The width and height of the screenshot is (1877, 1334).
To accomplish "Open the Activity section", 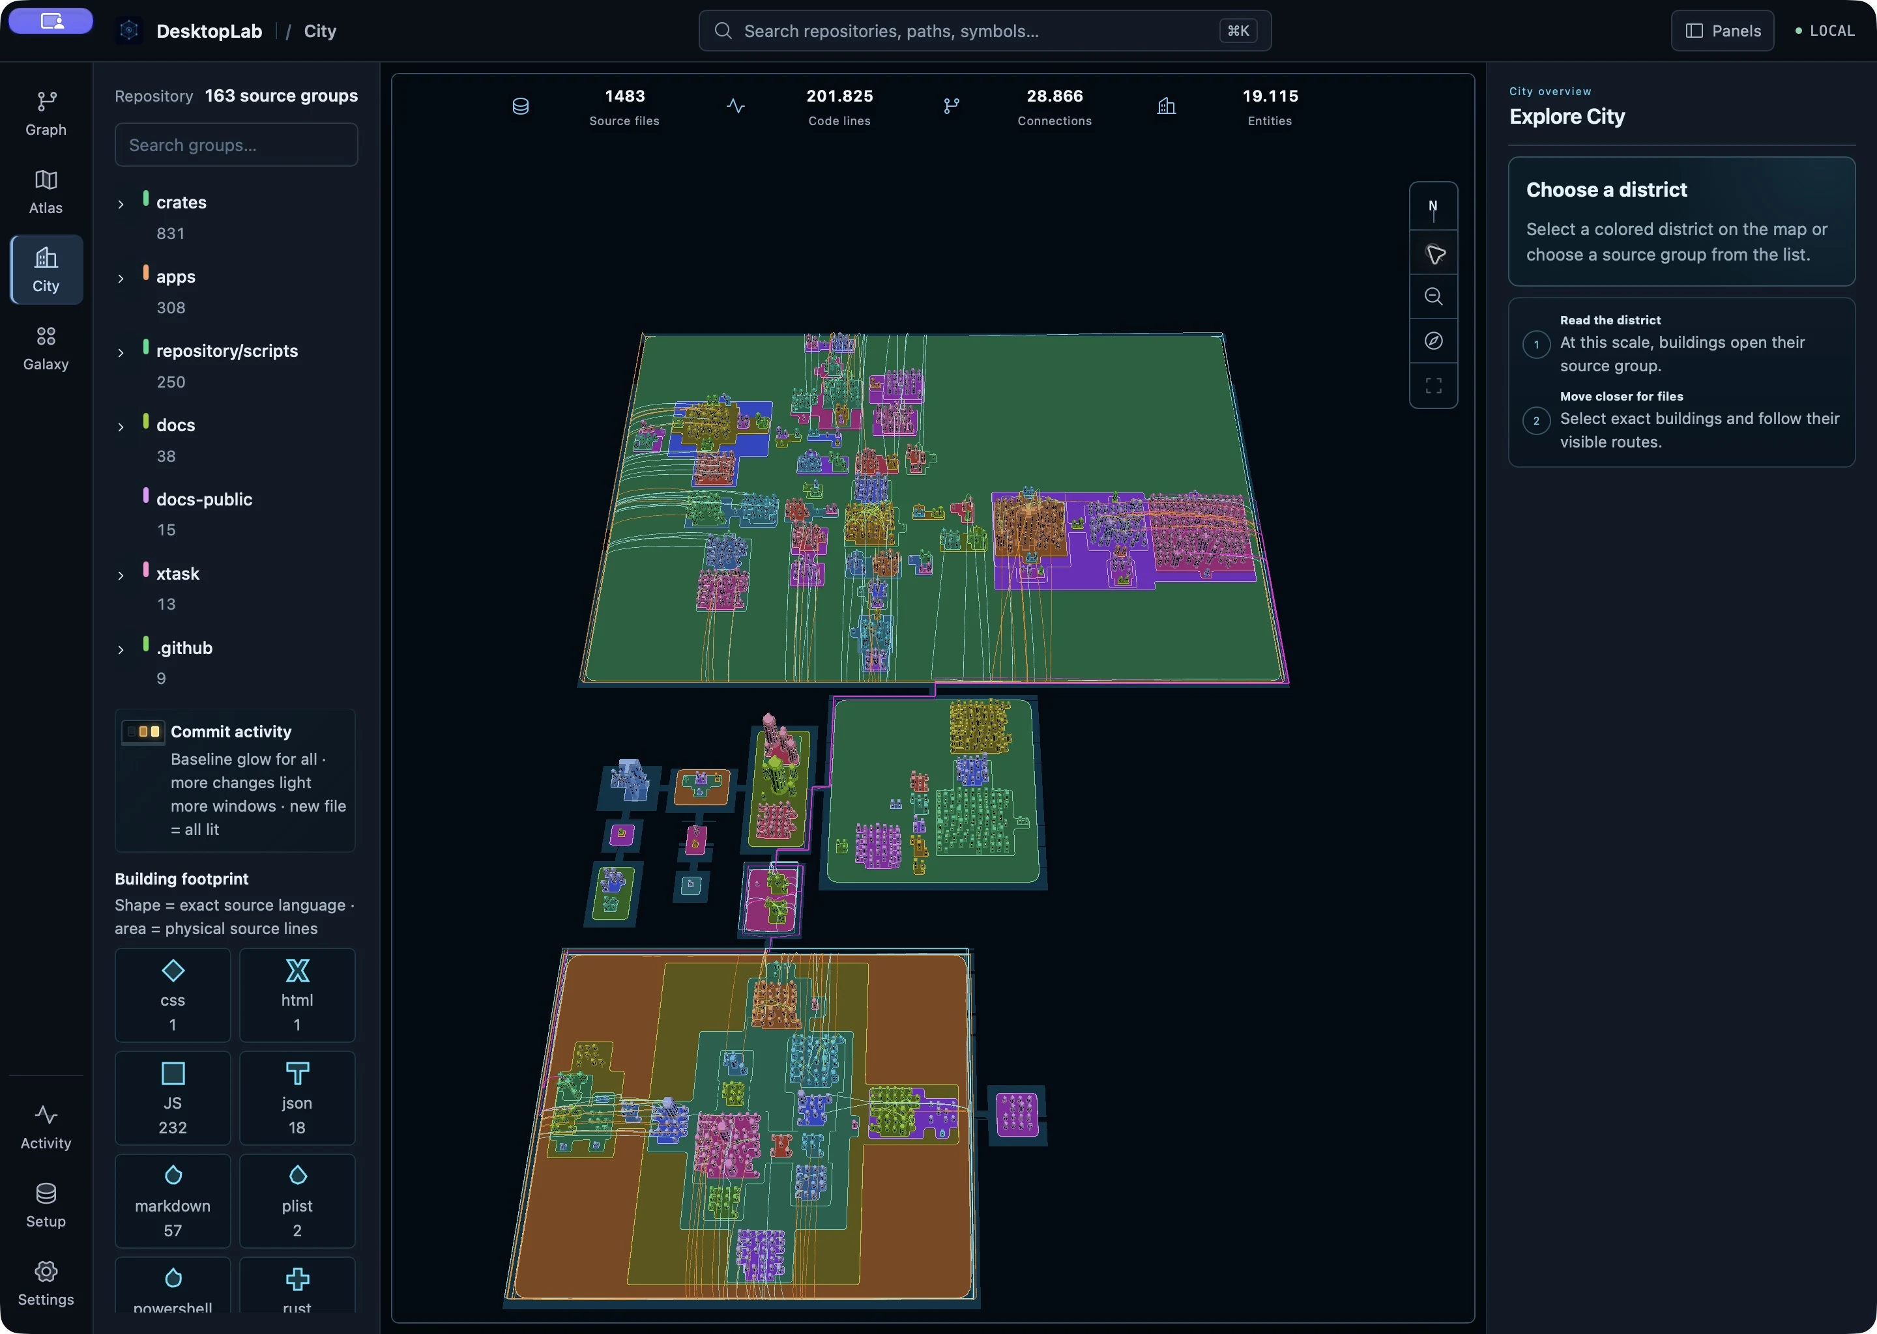I will click(46, 1126).
